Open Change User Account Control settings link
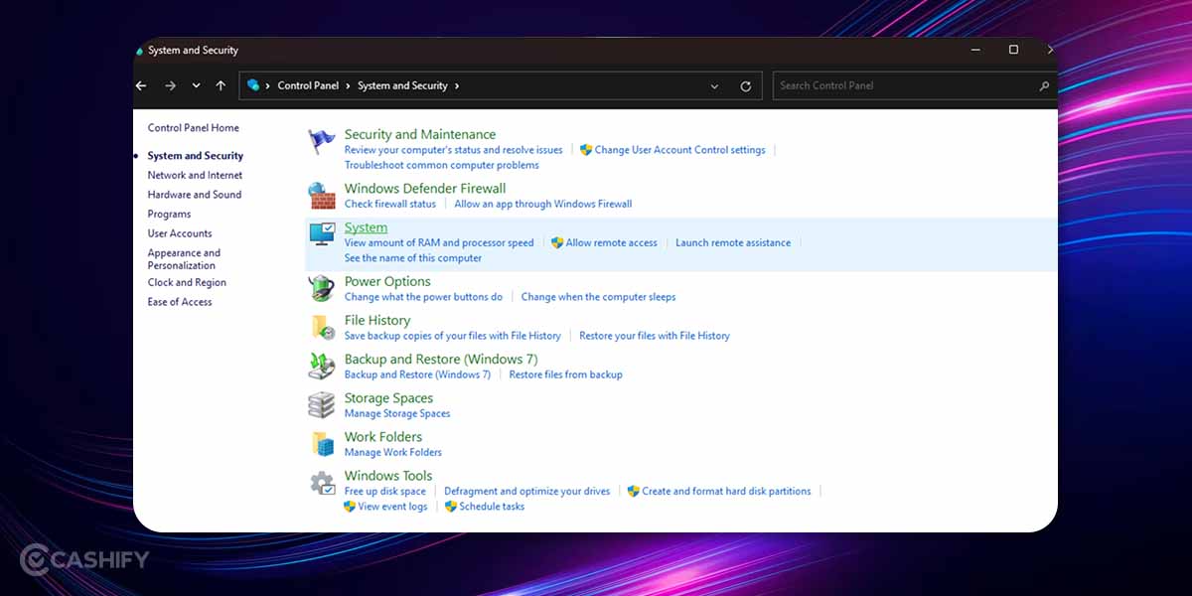The height and width of the screenshot is (596, 1192). point(680,150)
